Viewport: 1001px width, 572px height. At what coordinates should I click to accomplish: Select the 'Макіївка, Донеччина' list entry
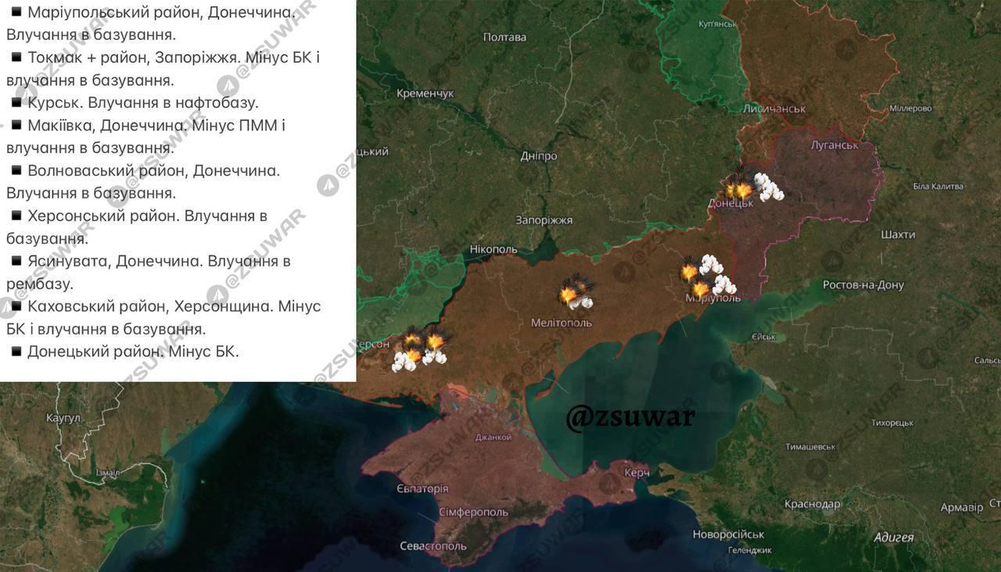click(146, 137)
